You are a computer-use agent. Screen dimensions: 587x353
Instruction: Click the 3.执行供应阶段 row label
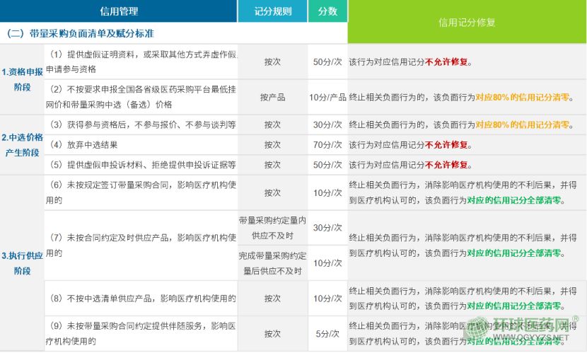[22, 262]
